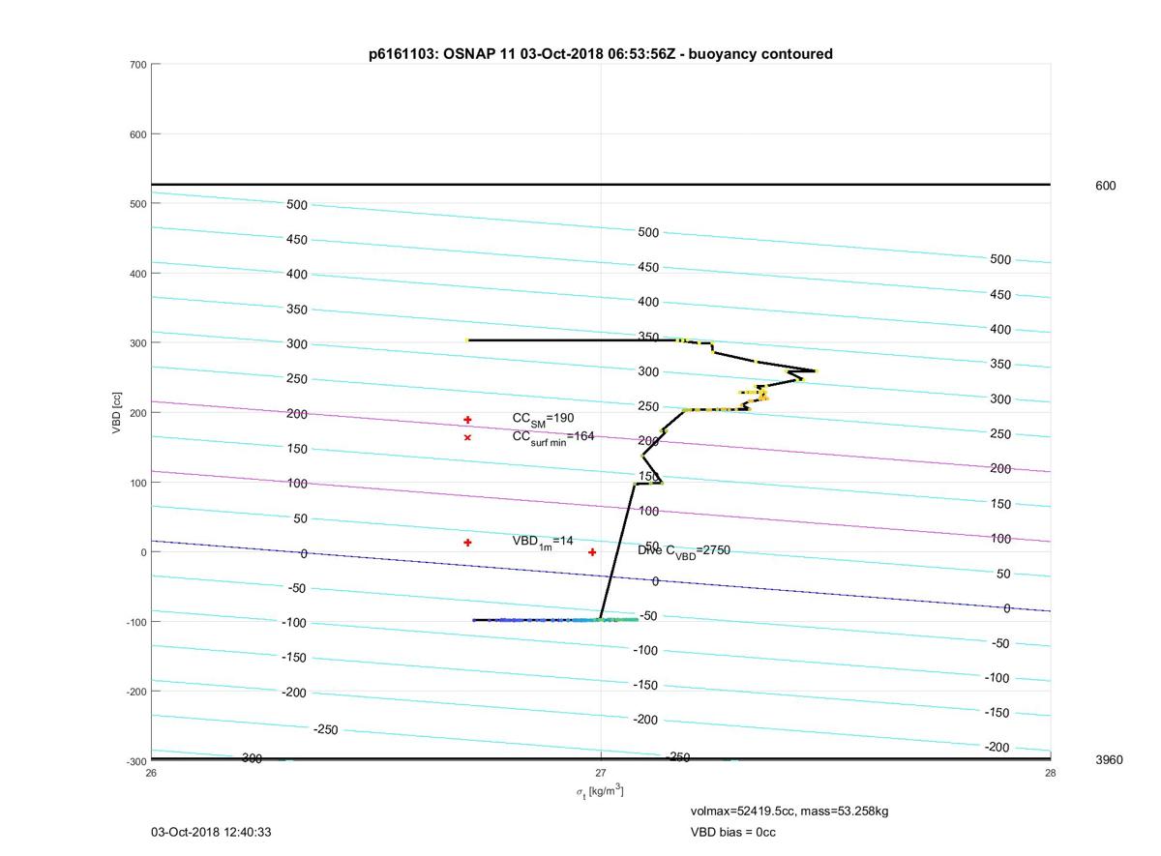Click the 'VBD 1m=14' annotation
This screenshot has width=1161, height=856.
543,543
